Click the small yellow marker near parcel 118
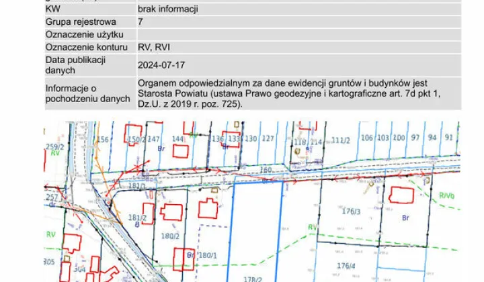Screen dimensions: 484x282 click(x=297, y=152)
